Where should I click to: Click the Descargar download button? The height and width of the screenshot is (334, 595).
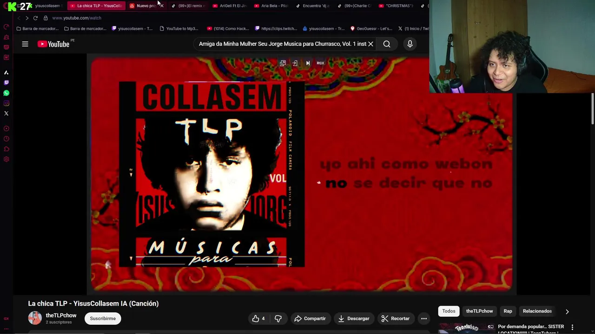click(x=353, y=319)
